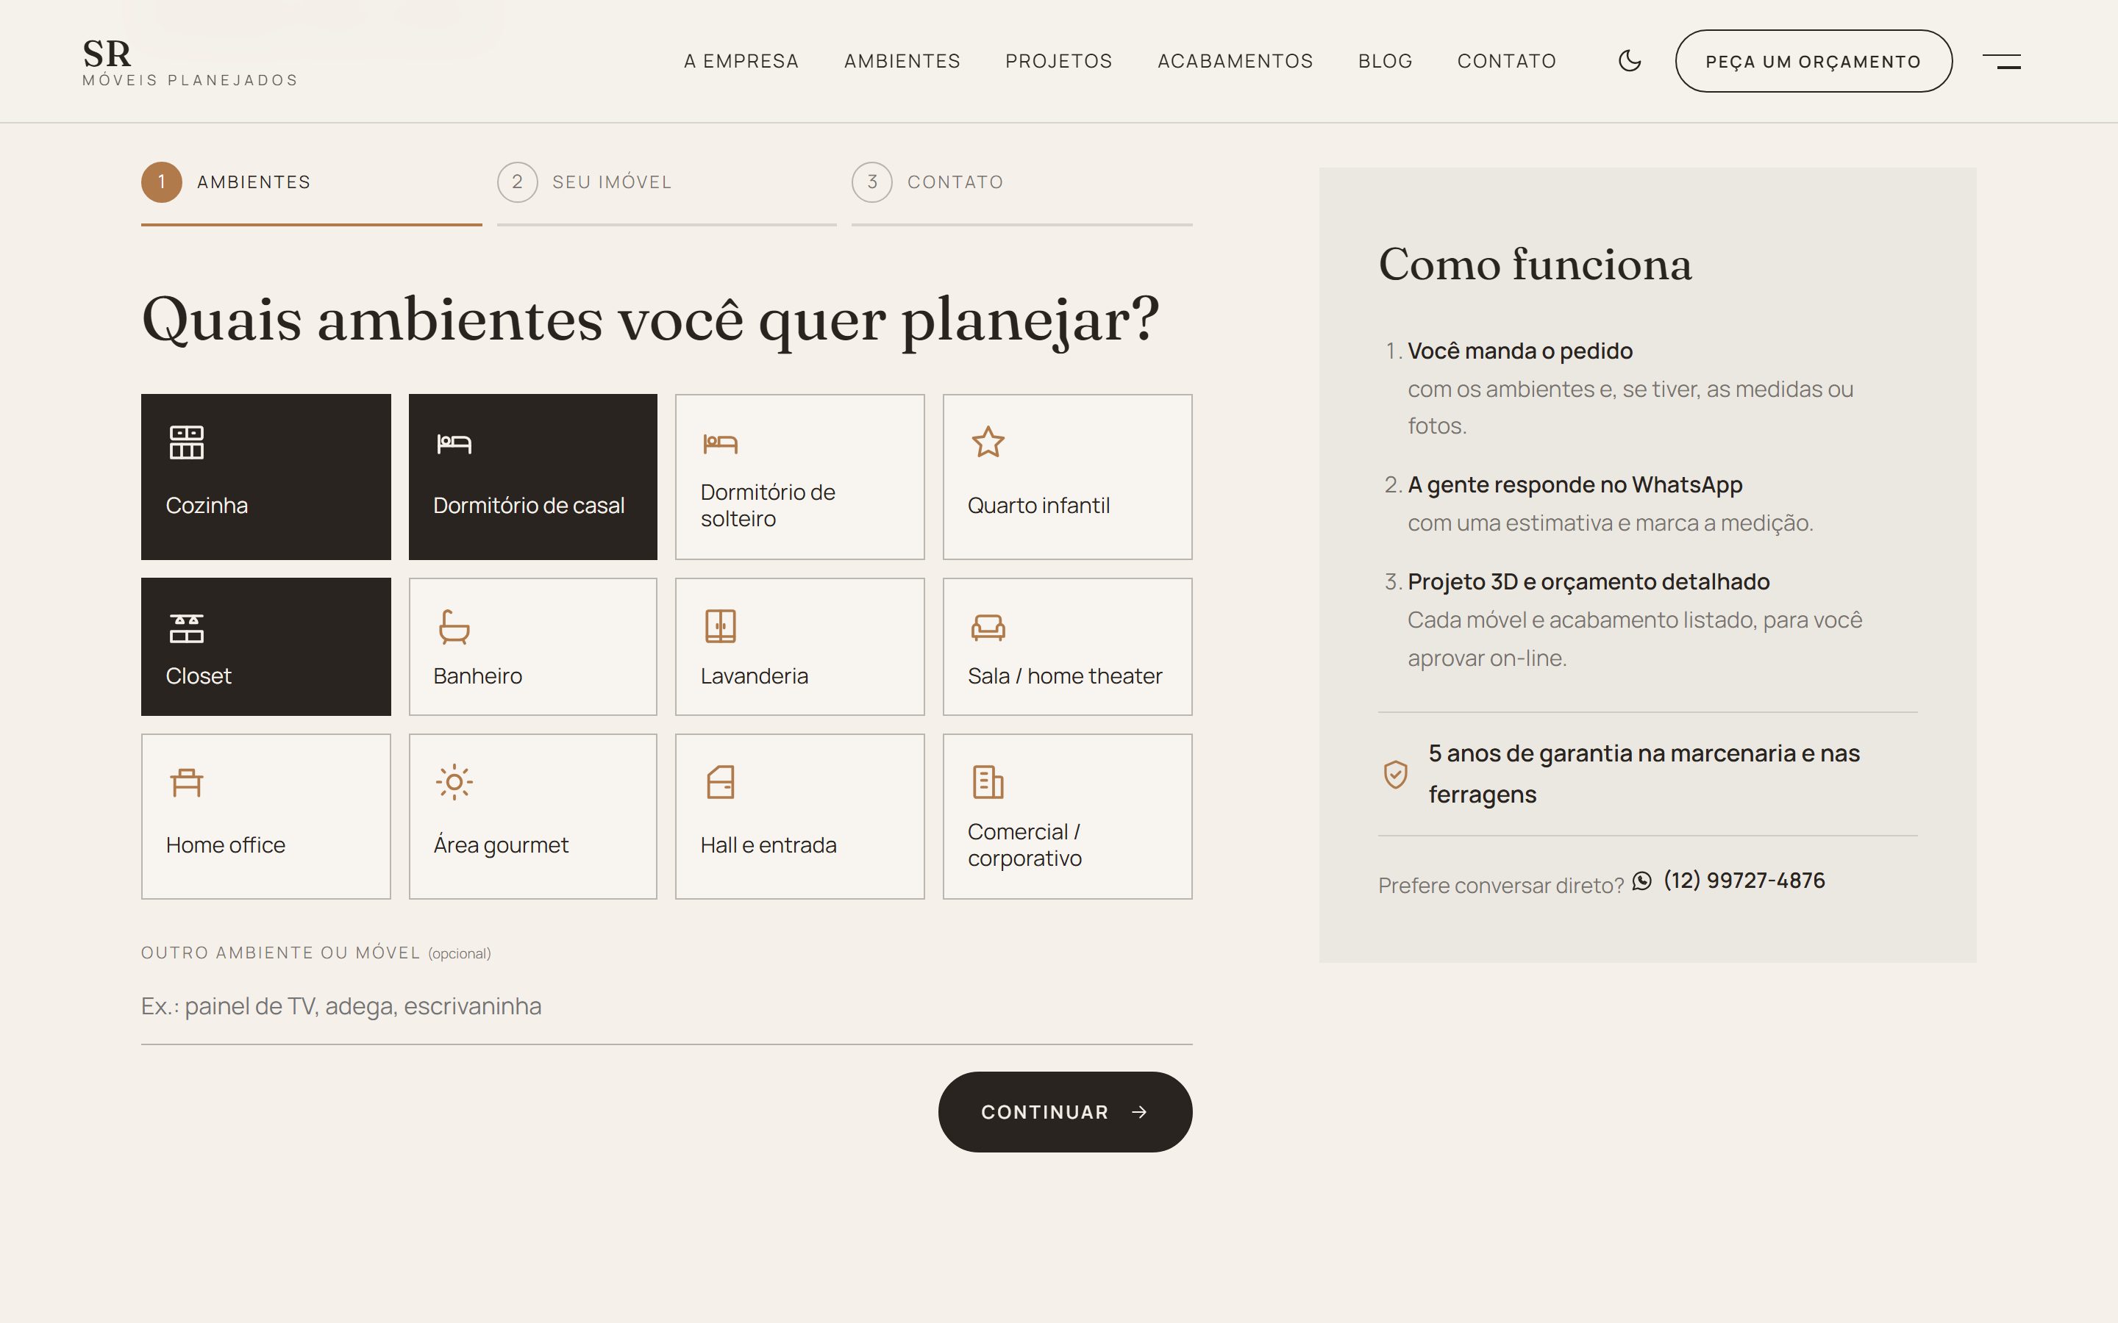Deselect the Closet option card
The width and height of the screenshot is (2118, 1323).
click(x=266, y=647)
